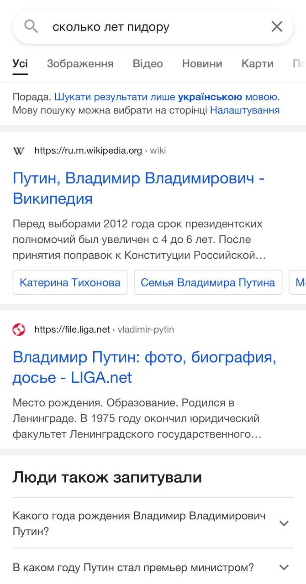Screen dimensions: 306x584
Task: Expand the Какого года рождения question chevron
Action: 284,523
